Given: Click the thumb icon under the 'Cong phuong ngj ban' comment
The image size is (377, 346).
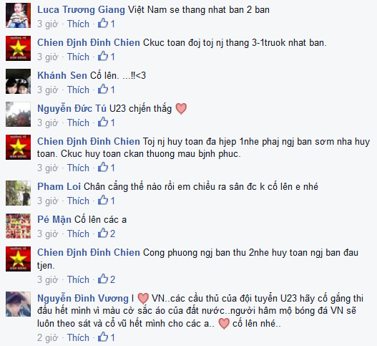Looking at the screenshot, I should 103,279.
